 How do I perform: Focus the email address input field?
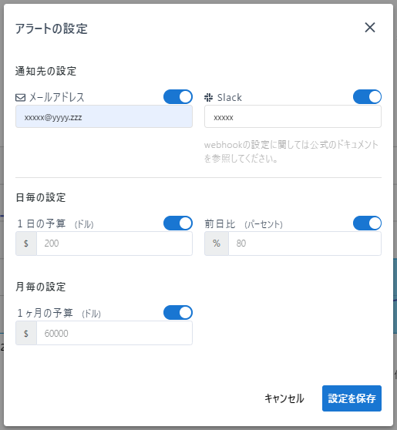[104, 117]
